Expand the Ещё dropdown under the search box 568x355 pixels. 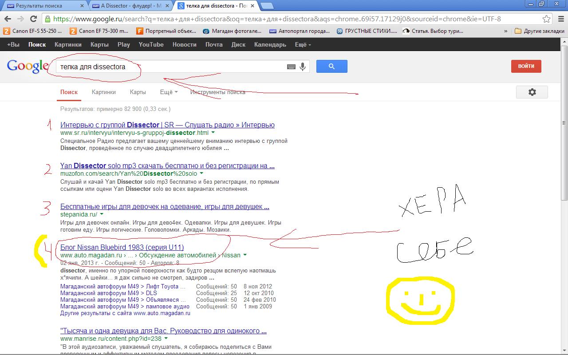click(x=169, y=92)
